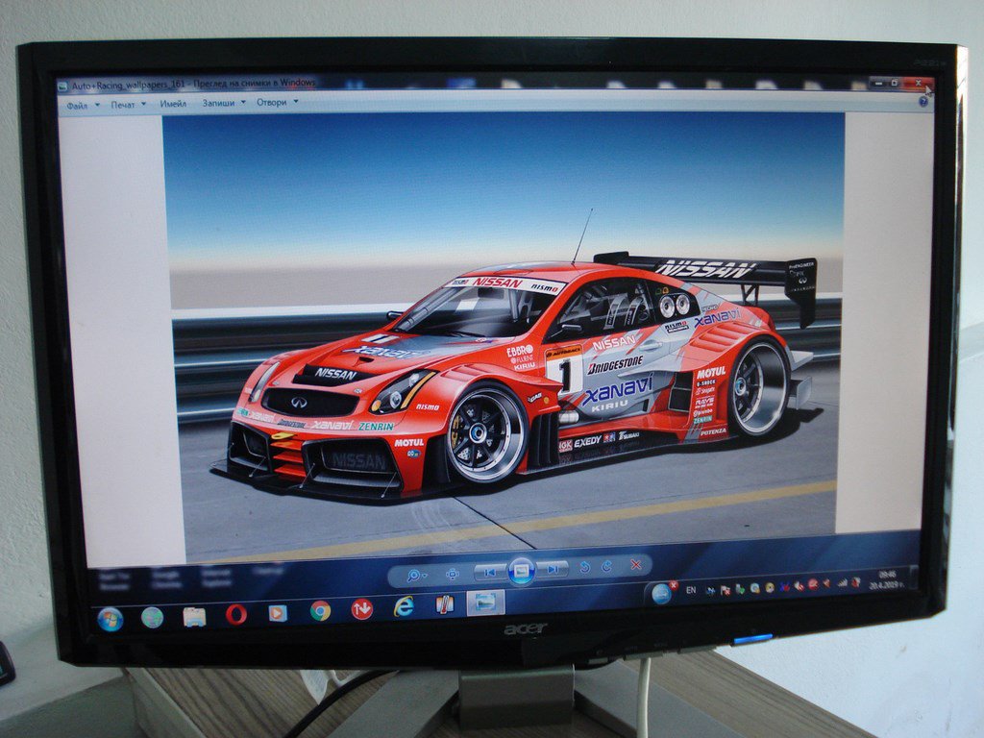This screenshot has height=738, width=984.
Task: Rotate the picture clockwise
Action: (607, 566)
